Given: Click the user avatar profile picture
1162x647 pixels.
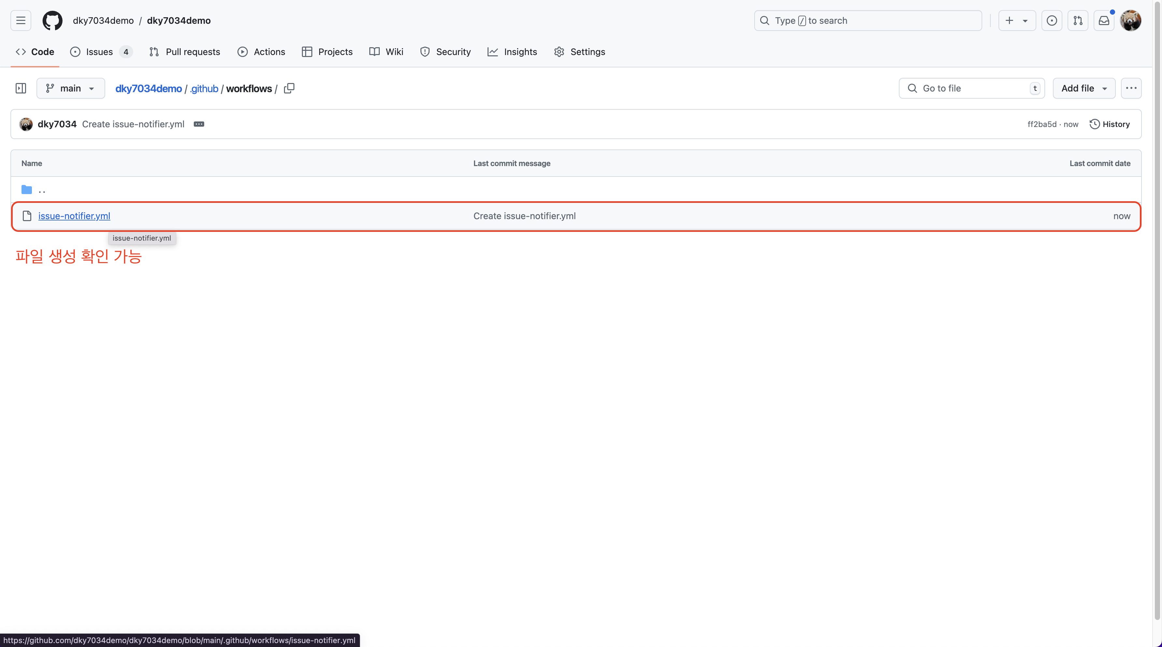Looking at the screenshot, I should (1130, 20).
